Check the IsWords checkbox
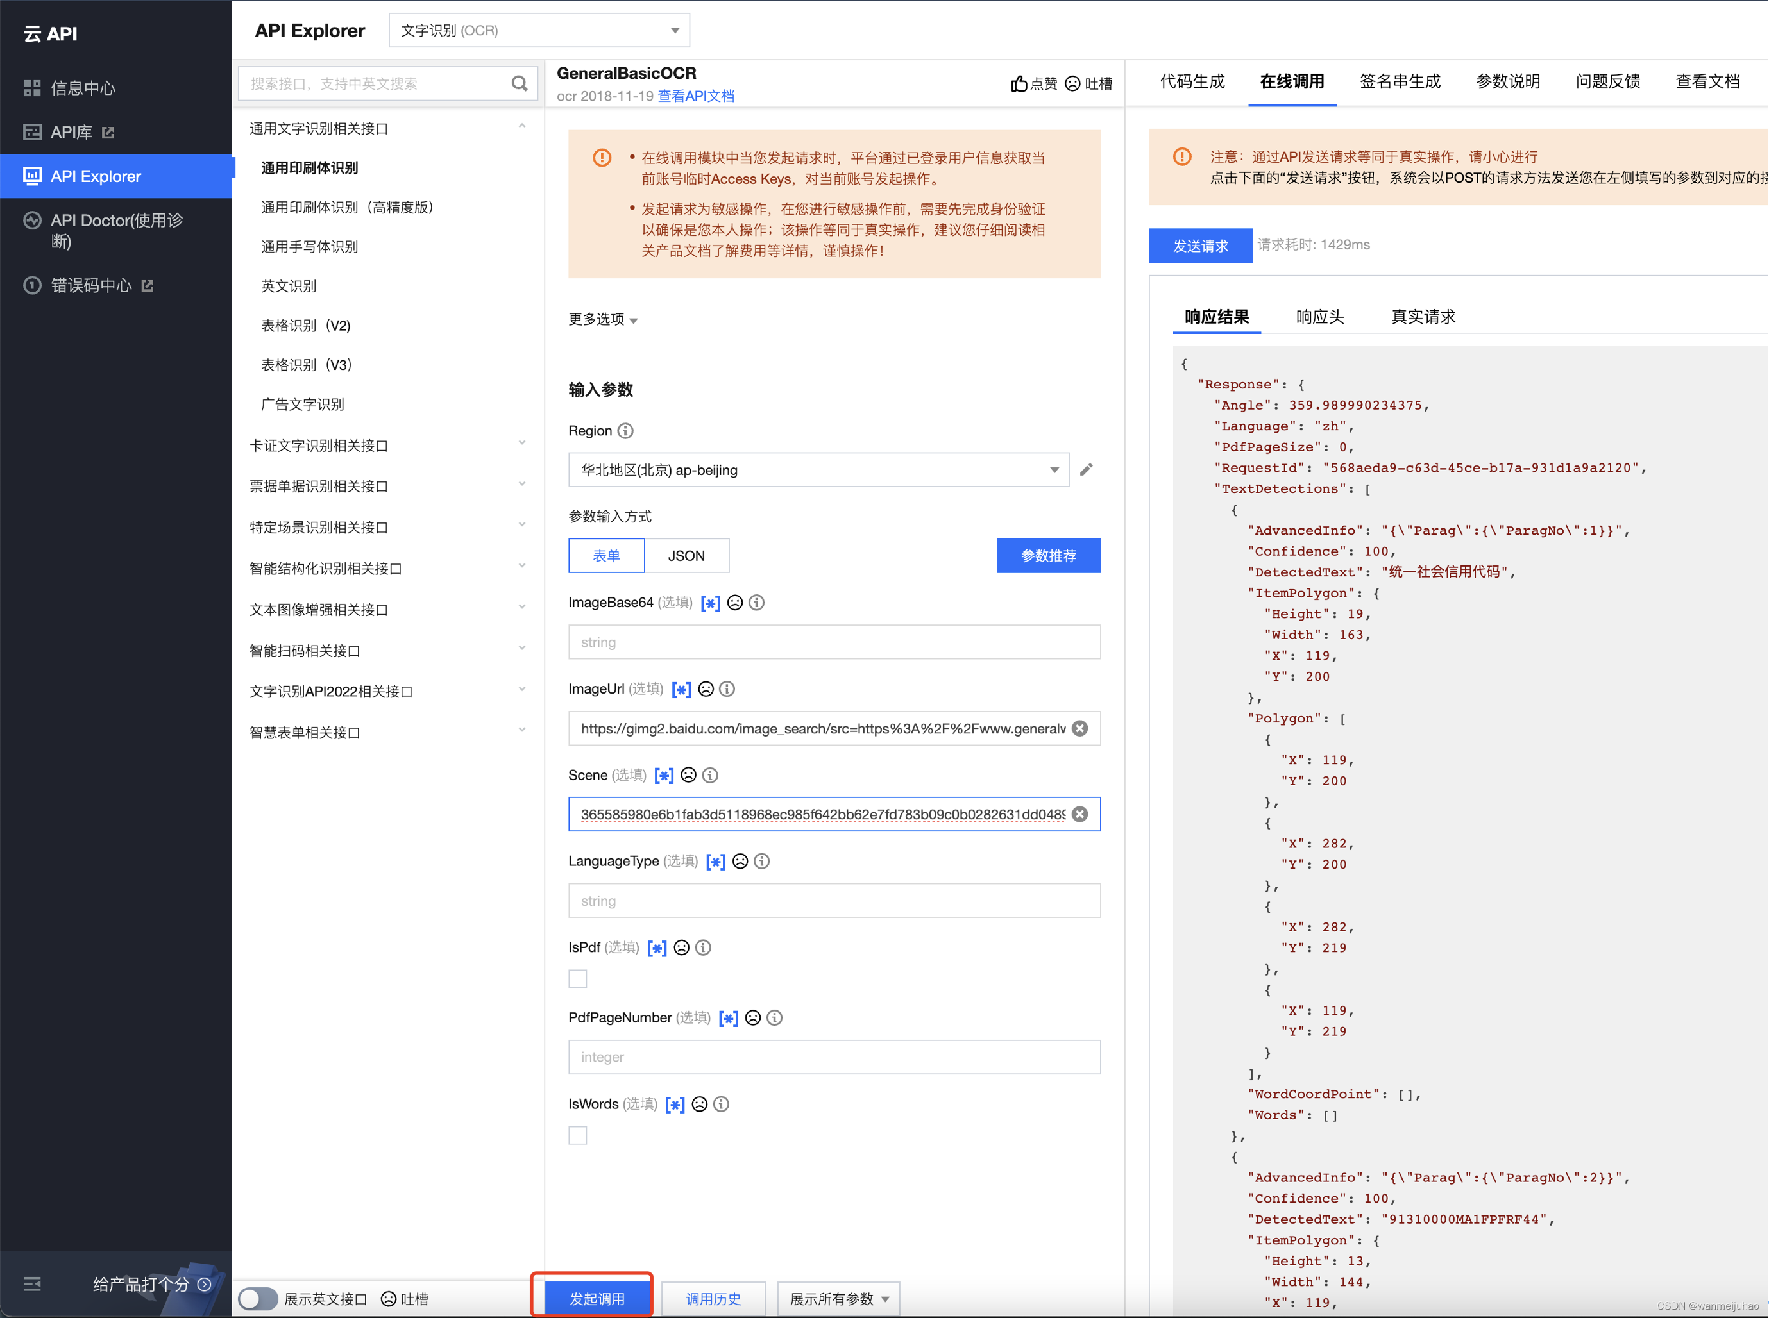 tap(578, 1136)
